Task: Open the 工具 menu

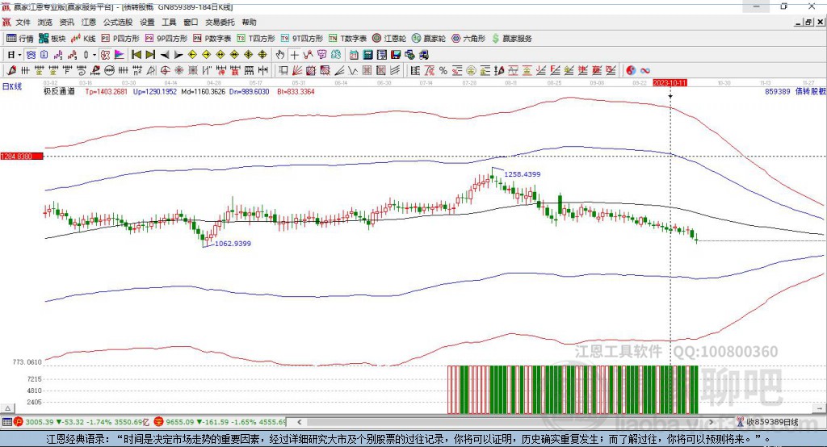Action: click(169, 22)
